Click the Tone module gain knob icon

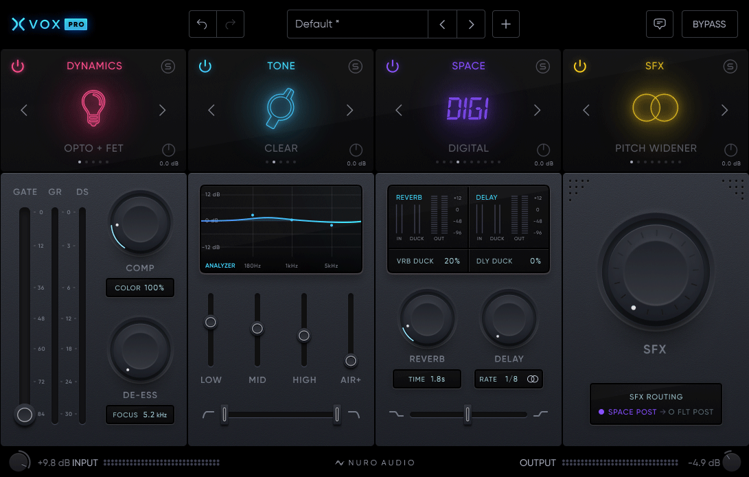(x=356, y=150)
